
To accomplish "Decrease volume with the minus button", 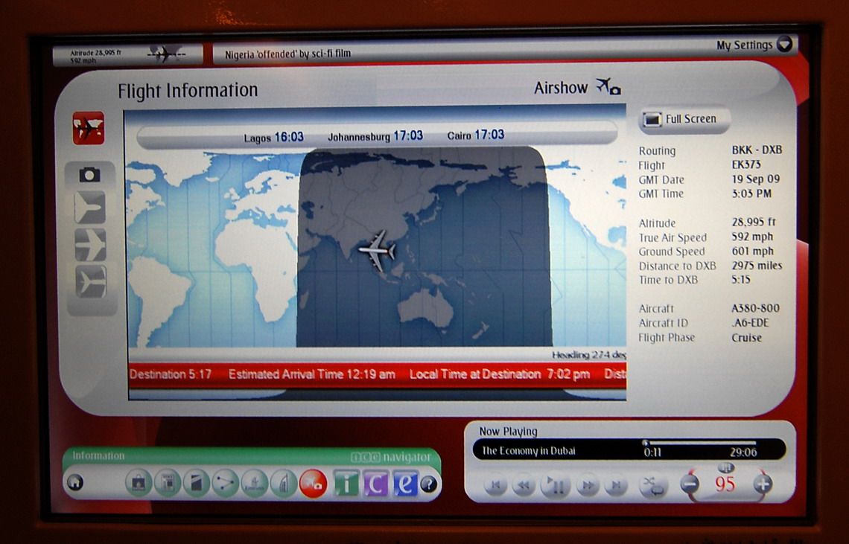I will 690,484.
